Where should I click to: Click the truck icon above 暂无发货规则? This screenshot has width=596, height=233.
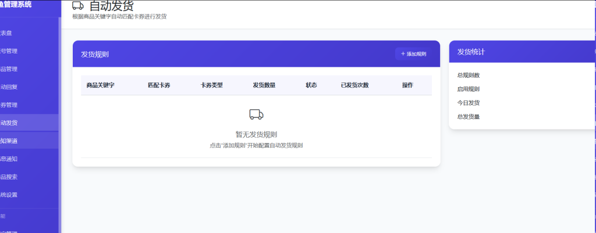tap(256, 114)
